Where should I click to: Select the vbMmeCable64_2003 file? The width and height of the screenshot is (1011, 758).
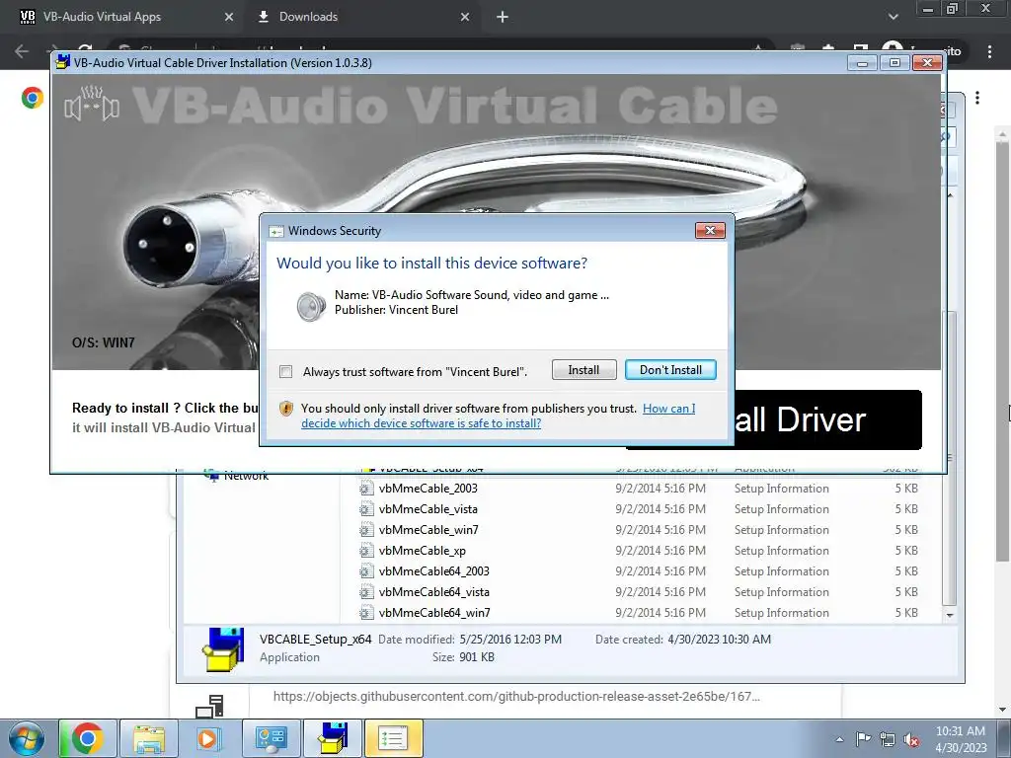tap(434, 571)
